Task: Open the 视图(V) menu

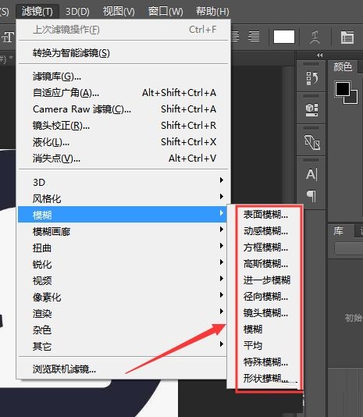Action: [x=119, y=12]
